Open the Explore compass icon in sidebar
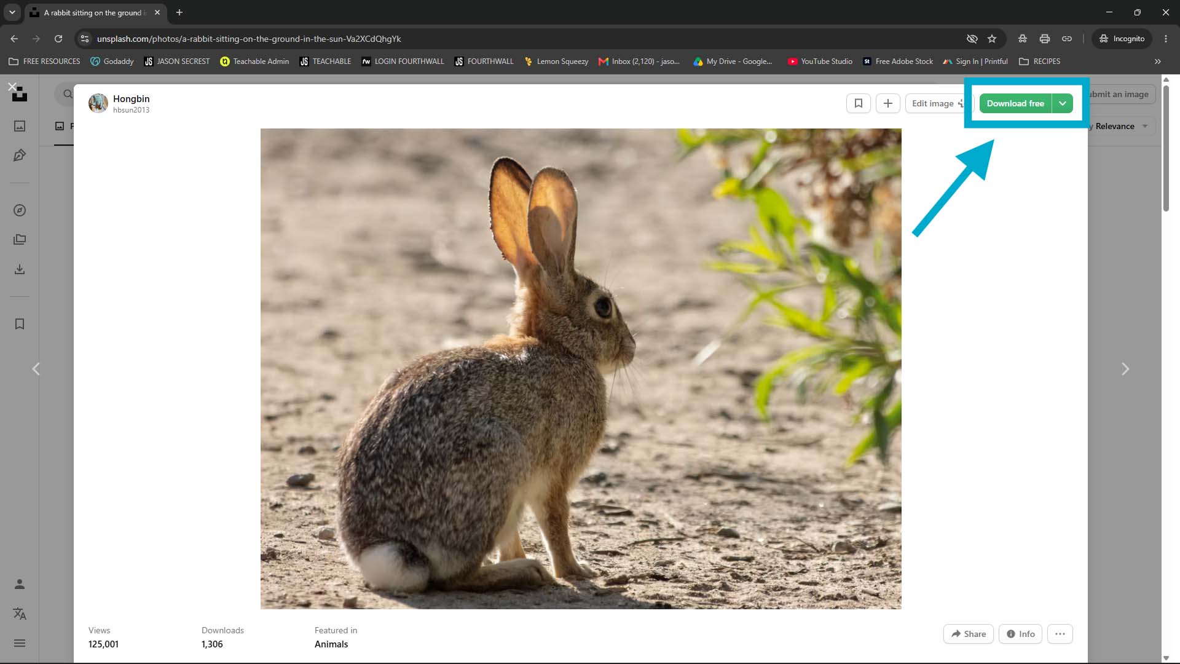The height and width of the screenshot is (664, 1180). pyautogui.click(x=20, y=210)
